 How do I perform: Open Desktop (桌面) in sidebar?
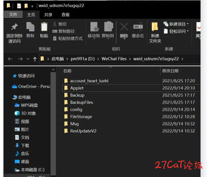(x=22, y=161)
